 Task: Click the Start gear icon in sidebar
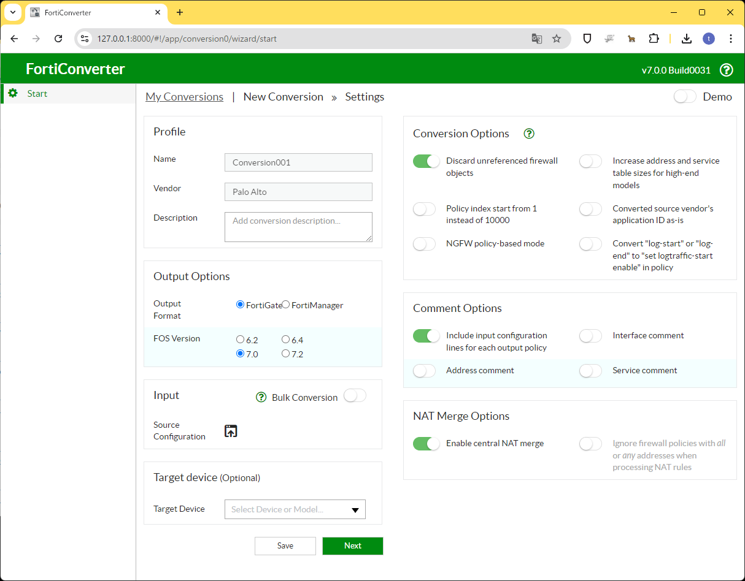[13, 93]
